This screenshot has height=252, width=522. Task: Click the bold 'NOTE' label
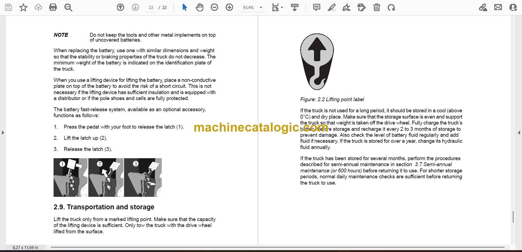click(x=61, y=35)
